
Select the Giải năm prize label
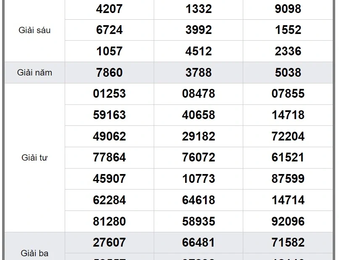(34, 73)
